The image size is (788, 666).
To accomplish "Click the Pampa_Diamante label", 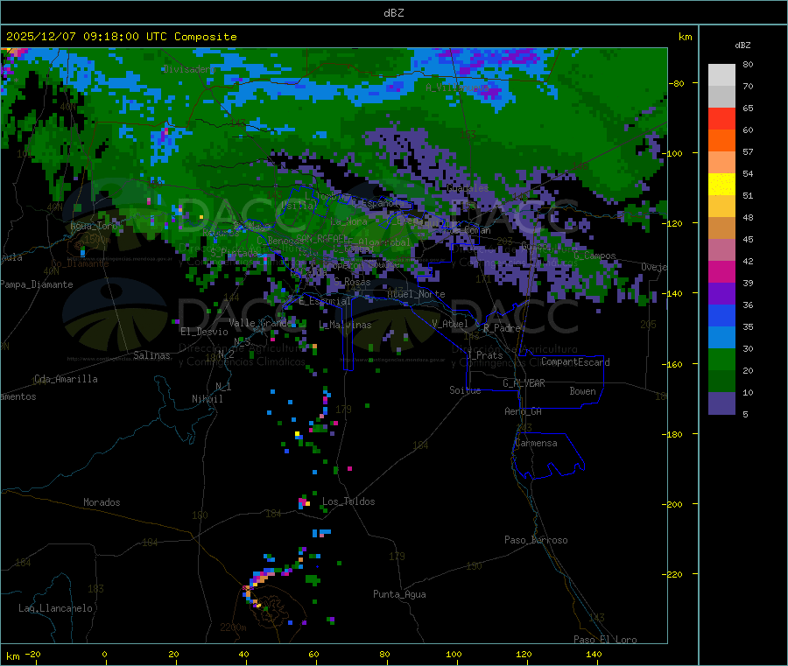I will point(36,284).
